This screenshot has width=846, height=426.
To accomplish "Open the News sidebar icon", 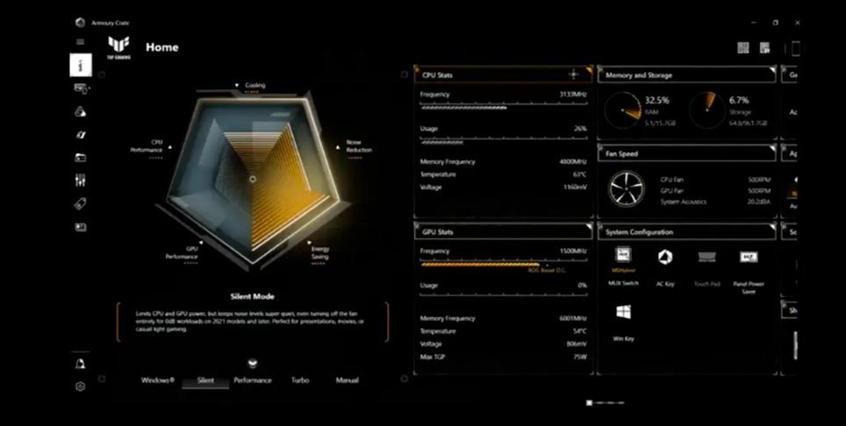I will (81, 227).
